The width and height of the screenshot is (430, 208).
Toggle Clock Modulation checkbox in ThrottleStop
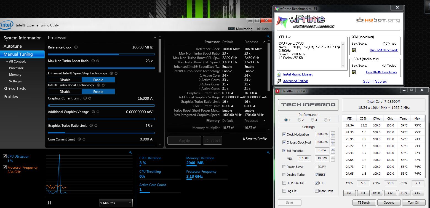[284, 134]
